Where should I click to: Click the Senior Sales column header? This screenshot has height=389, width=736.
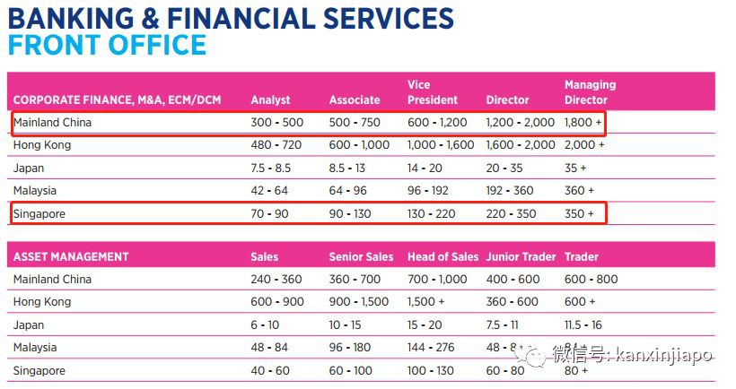[361, 256]
